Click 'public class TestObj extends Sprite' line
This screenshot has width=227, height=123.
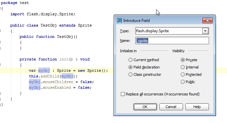[51, 25]
